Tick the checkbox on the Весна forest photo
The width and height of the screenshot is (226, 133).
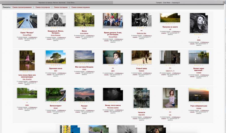pyautogui.click(x=93, y=14)
